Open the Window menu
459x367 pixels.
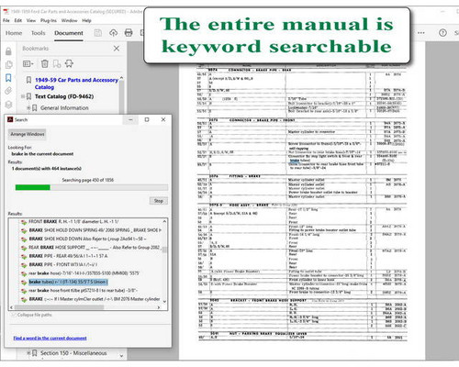pos(69,20)
